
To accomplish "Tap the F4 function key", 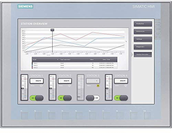I will pyautogui.click(x=66, y=116).
